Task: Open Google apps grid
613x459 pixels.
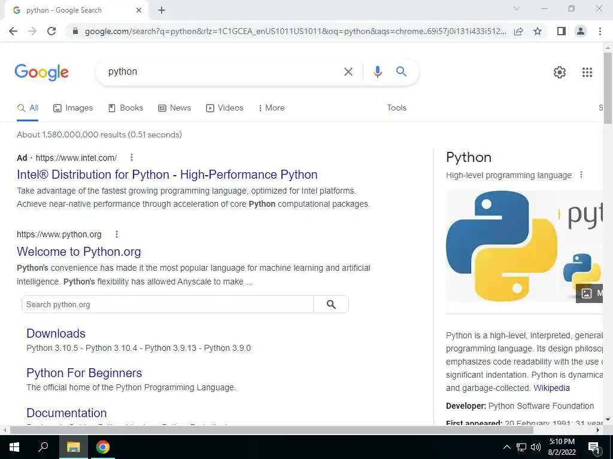Action: coord(587,72)
